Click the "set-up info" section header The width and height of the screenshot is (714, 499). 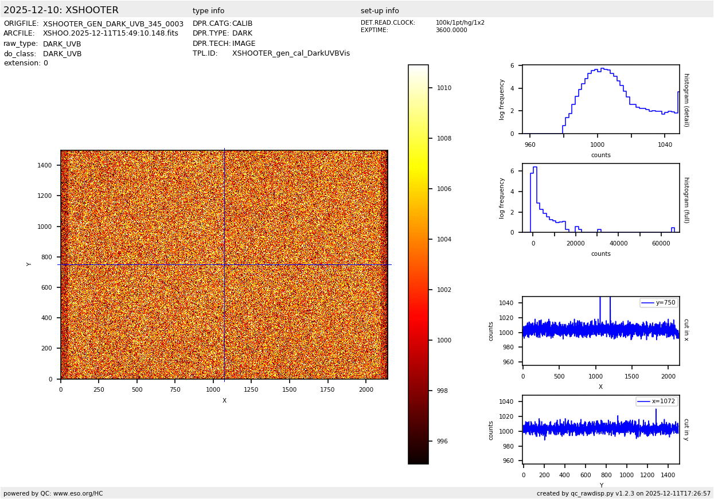[x=380, y=11]
